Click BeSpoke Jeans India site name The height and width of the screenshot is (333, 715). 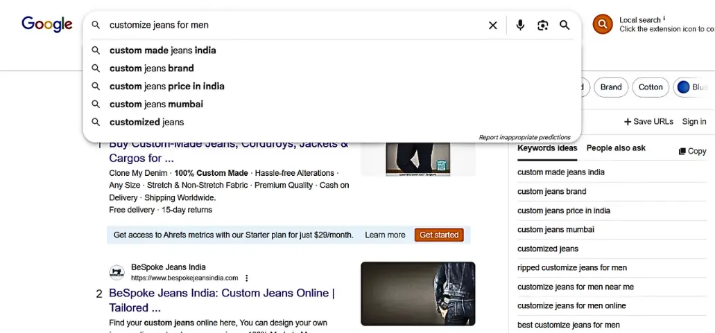click(x=169, y=267)
